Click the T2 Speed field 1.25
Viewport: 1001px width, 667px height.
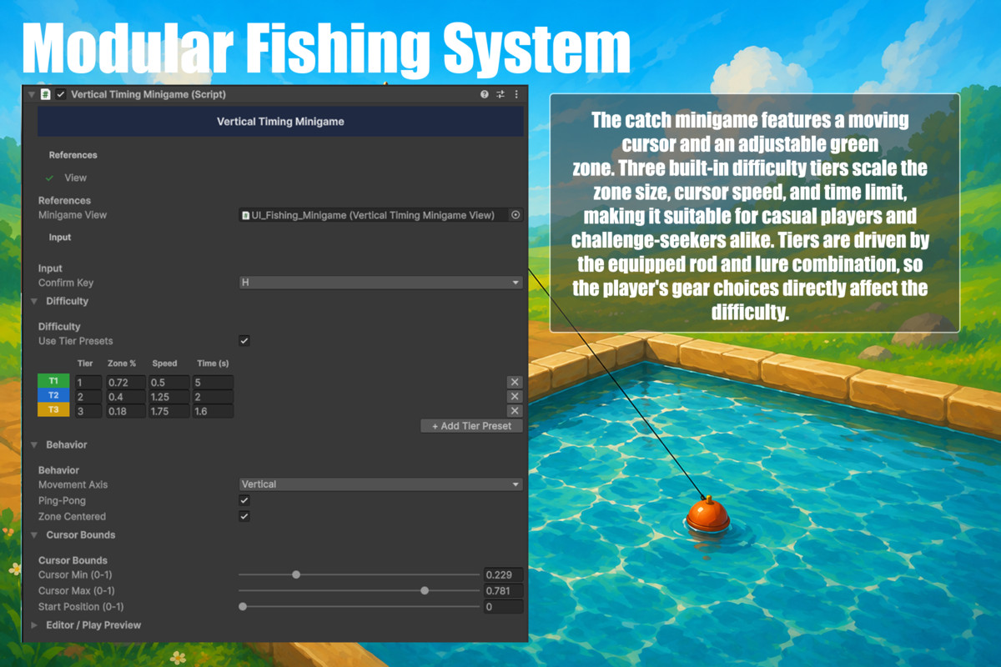[169, 396]
